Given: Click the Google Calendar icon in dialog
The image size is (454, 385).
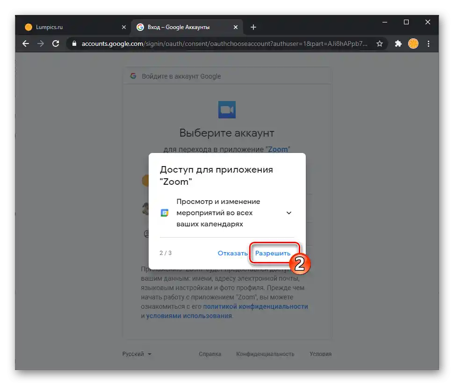Looking at the screenshot, I should tap(165, 213).
